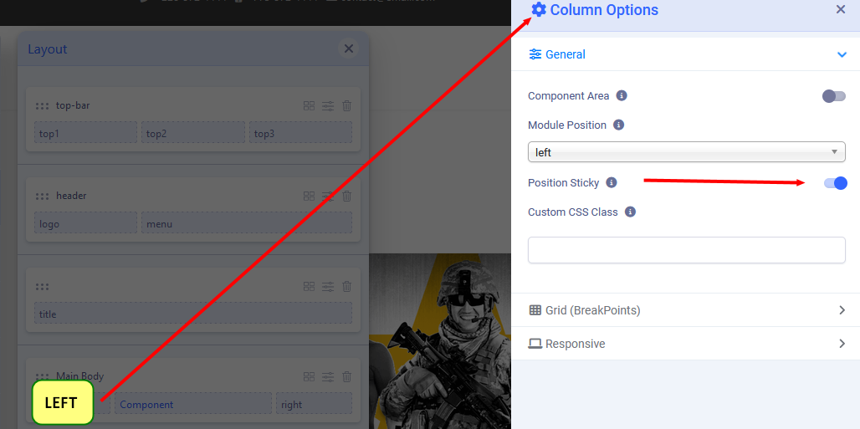Click the Custom CSS Class input field

tap(686, 250)
